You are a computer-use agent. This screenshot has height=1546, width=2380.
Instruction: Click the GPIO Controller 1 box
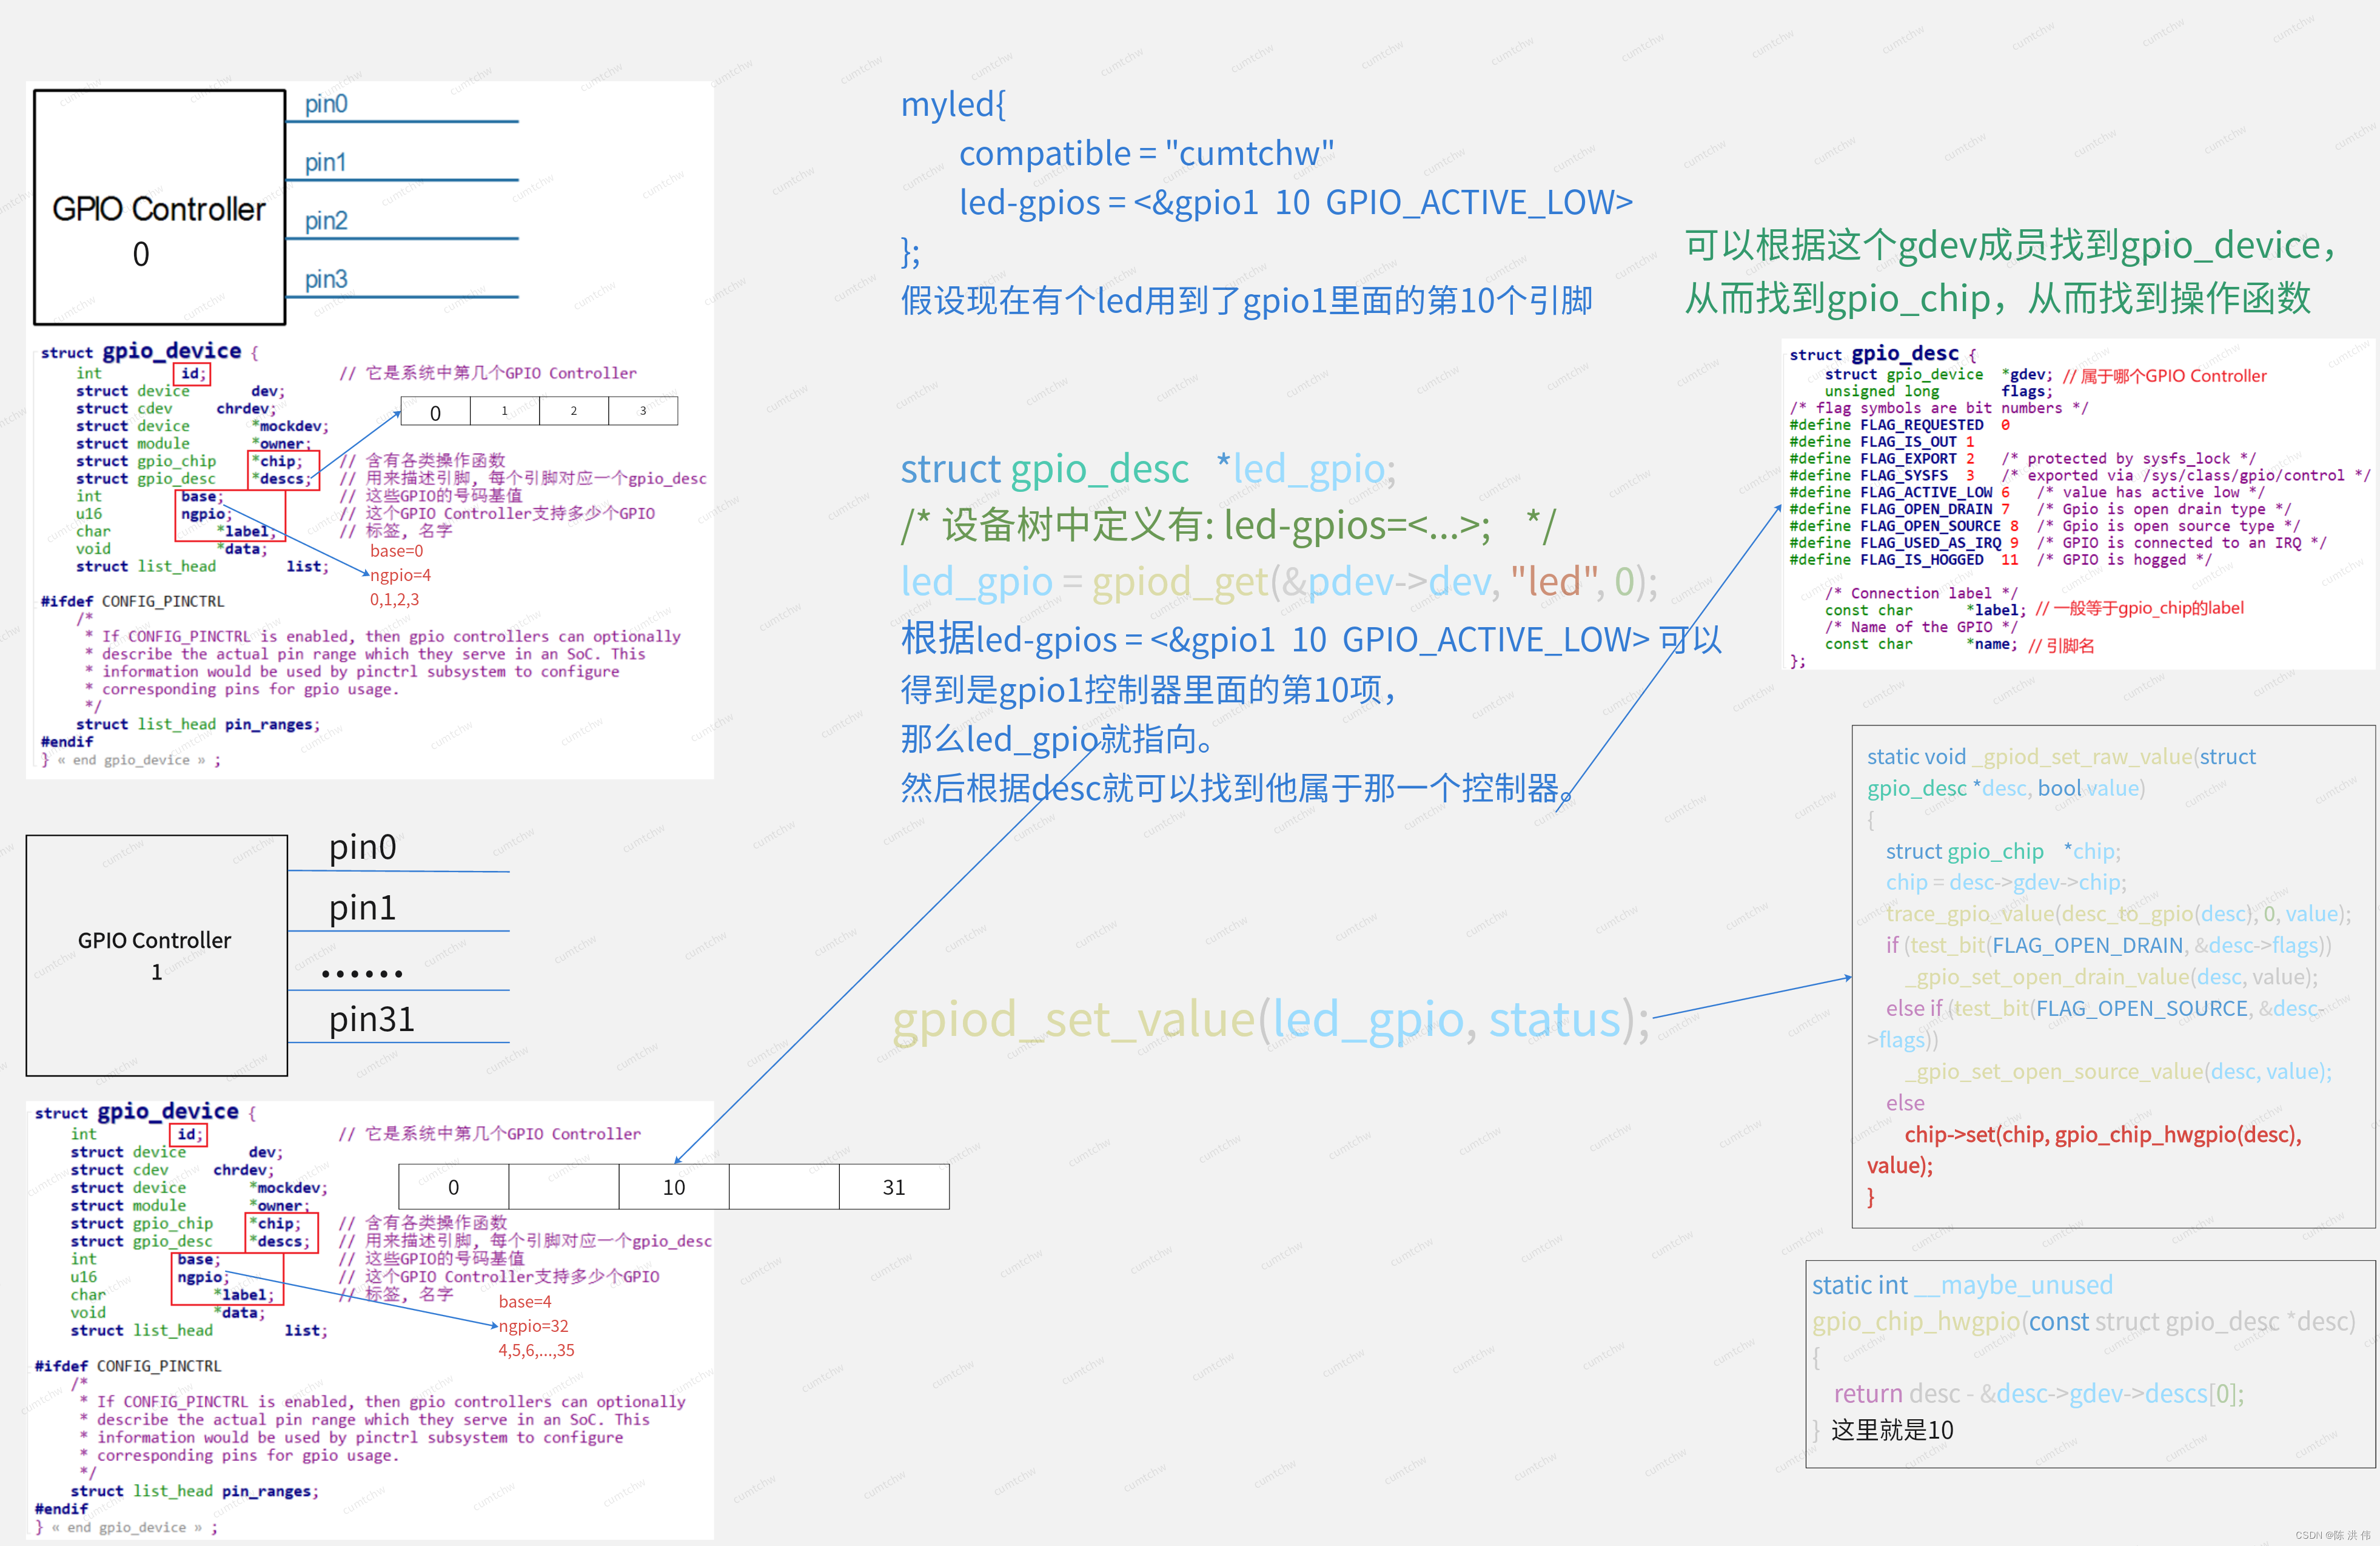click(x=156, y=955)
